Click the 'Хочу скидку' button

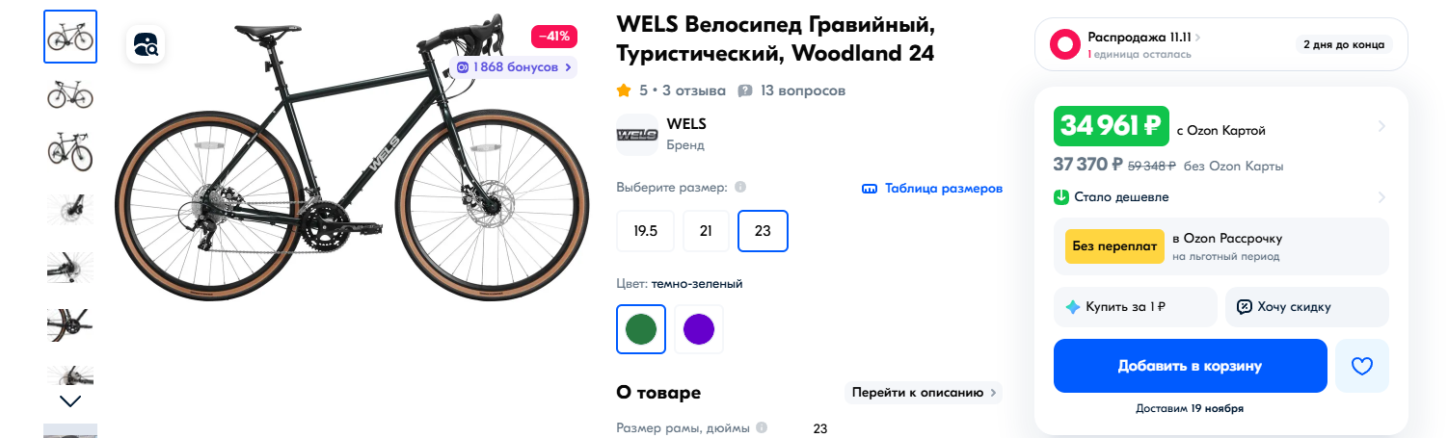(1306, 307)
